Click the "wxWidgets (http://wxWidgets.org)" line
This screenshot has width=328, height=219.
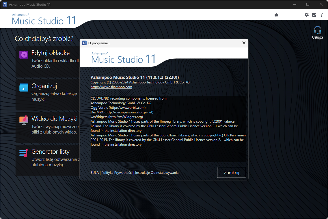(x=117, y=117)
